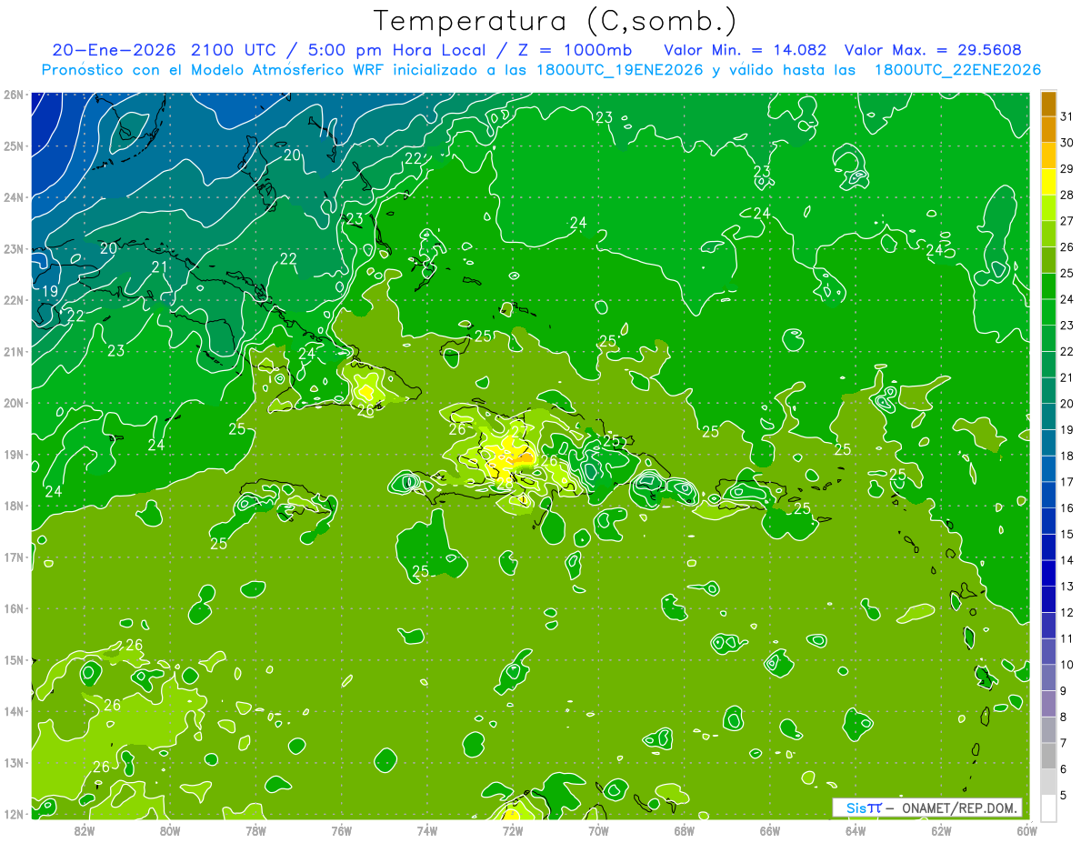Click the 28 label on color scale
The width and height of the screenshot is (1091, 843).
(1067, 195)
